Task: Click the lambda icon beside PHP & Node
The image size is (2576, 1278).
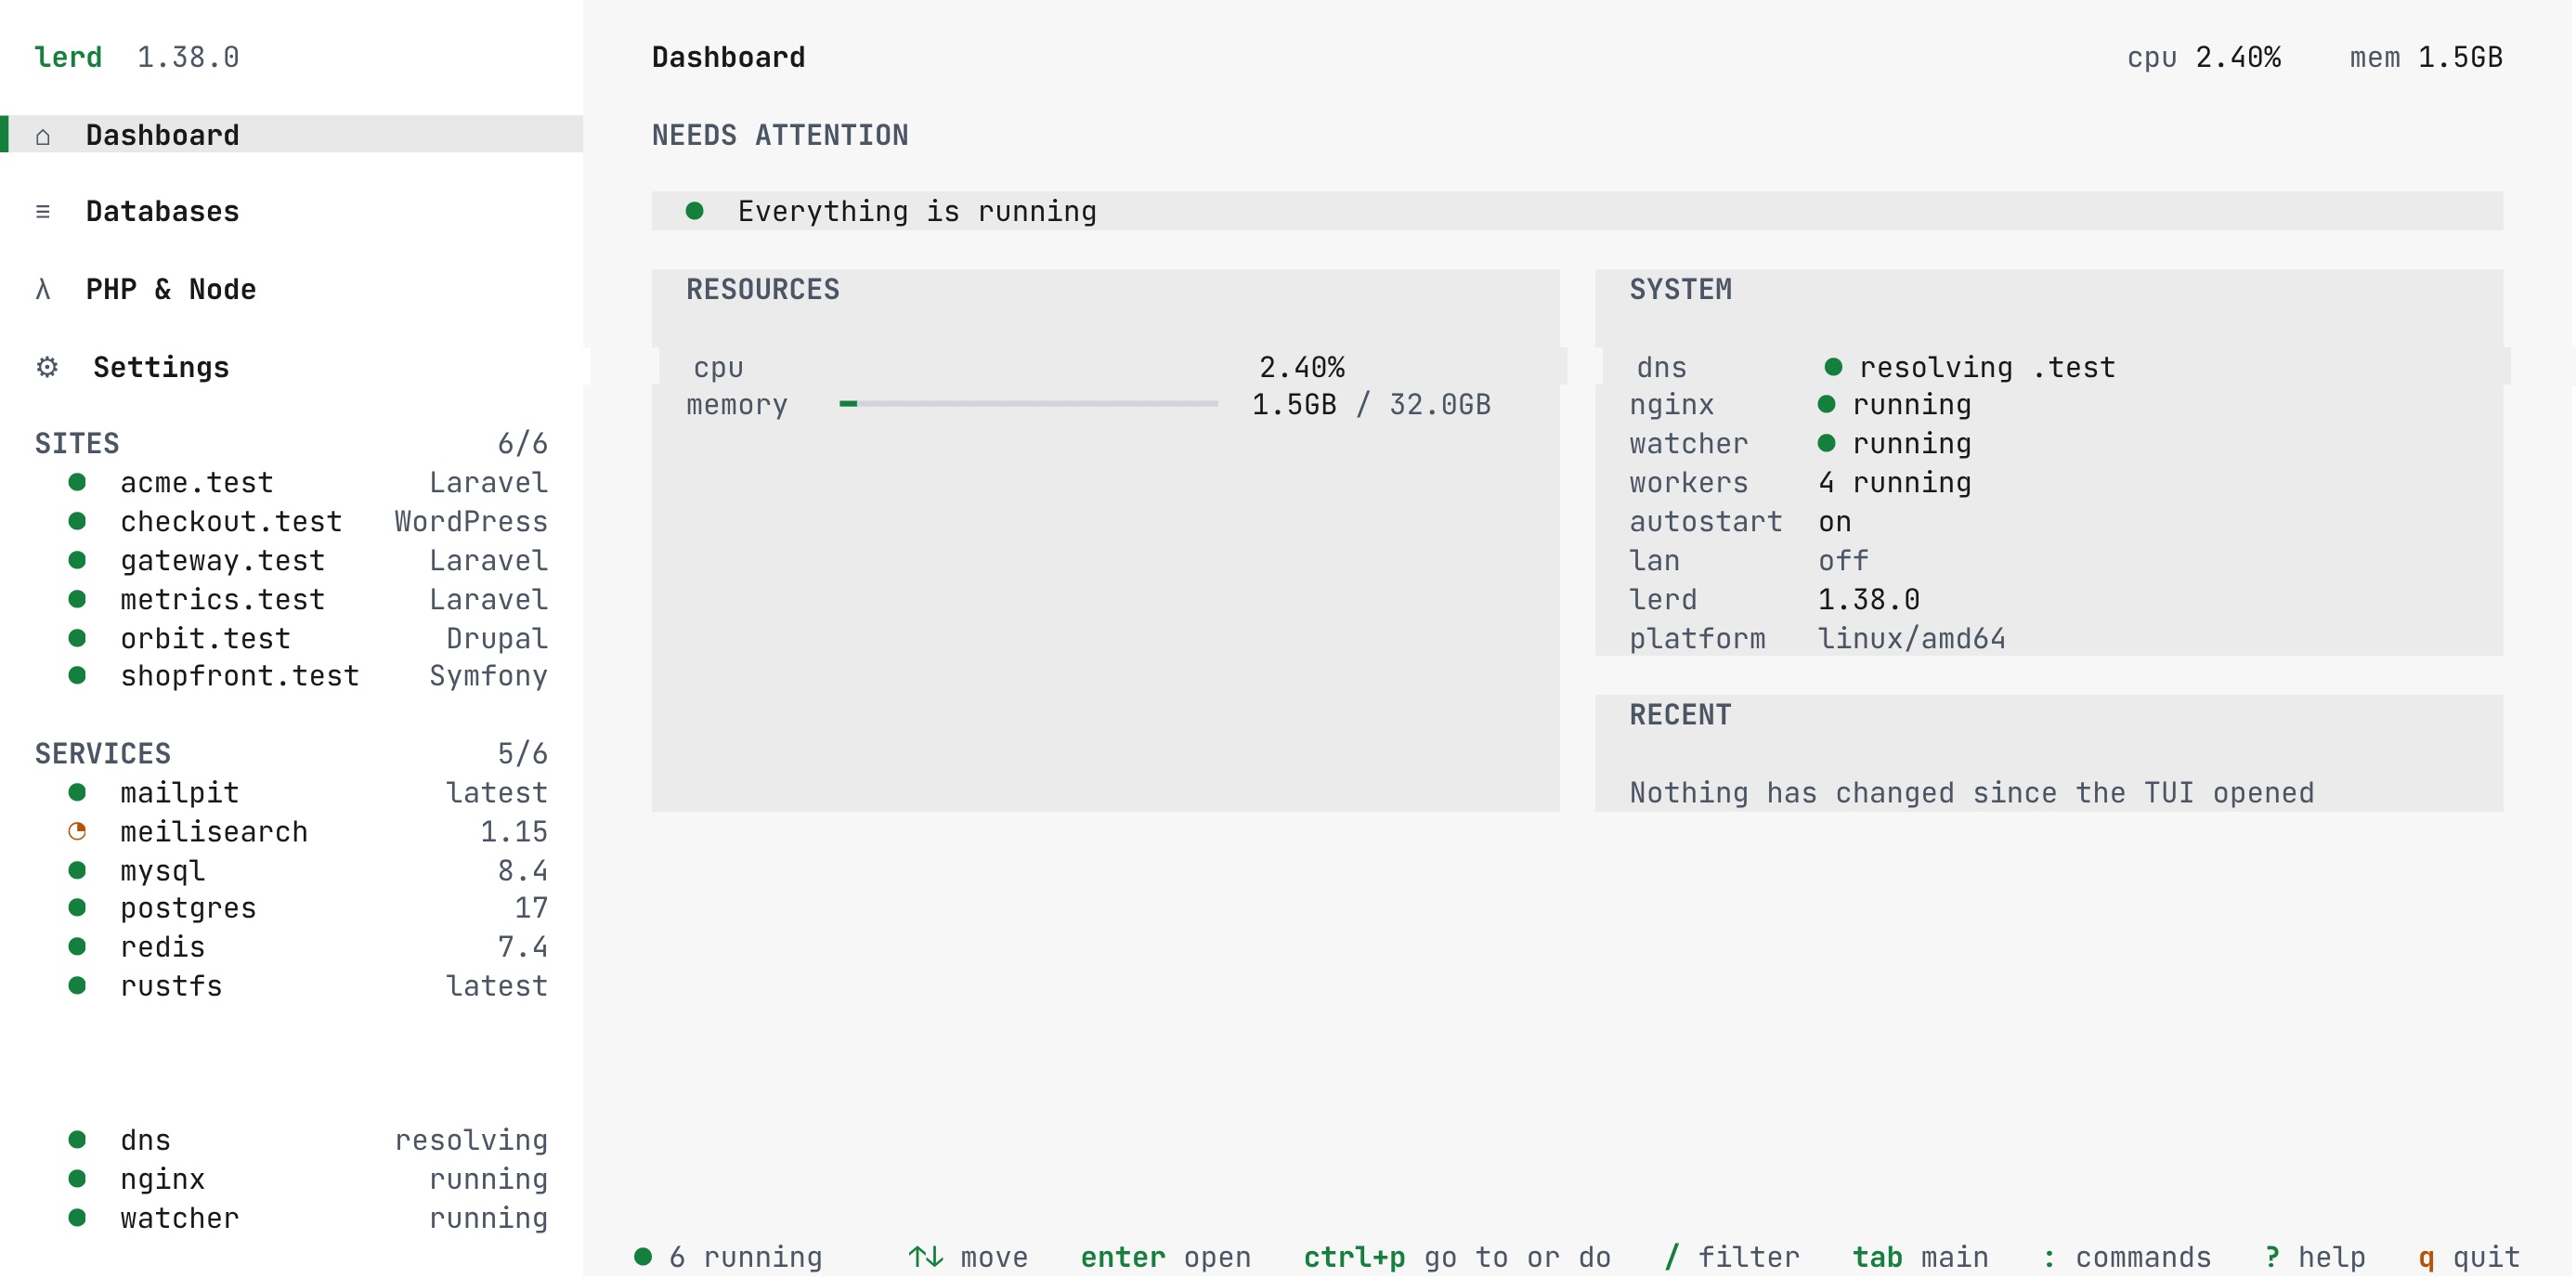Action: tap(43, 290)
